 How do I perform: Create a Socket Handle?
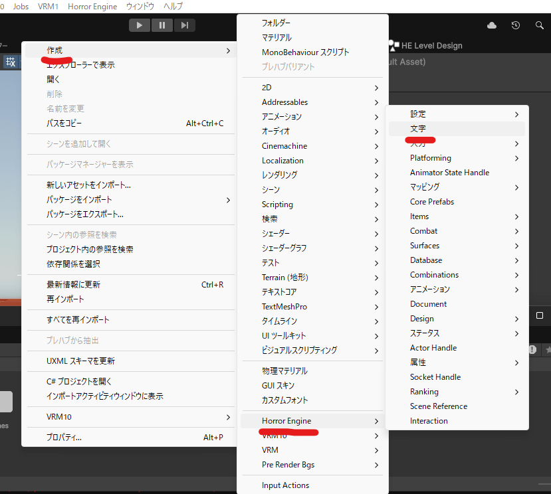click(x=457, y=377)
